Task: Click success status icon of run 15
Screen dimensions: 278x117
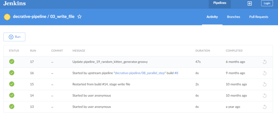Action: [12, 84]
